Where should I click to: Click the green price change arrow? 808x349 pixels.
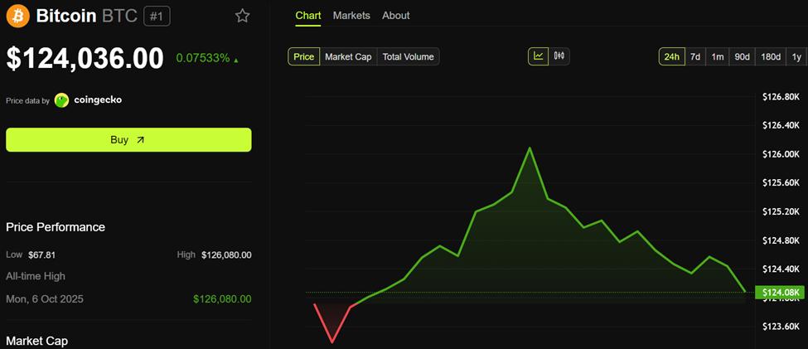tap(236, 60)
